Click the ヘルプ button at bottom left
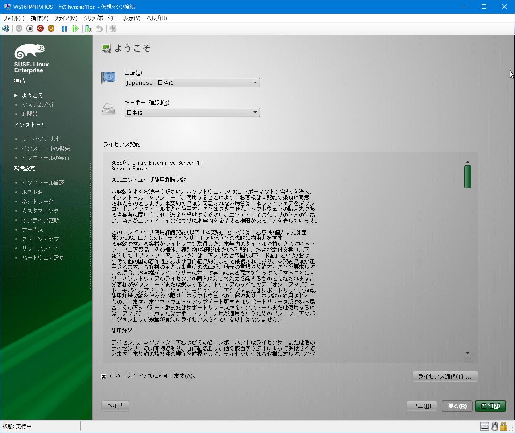515x433 pixels. [115, 406]
